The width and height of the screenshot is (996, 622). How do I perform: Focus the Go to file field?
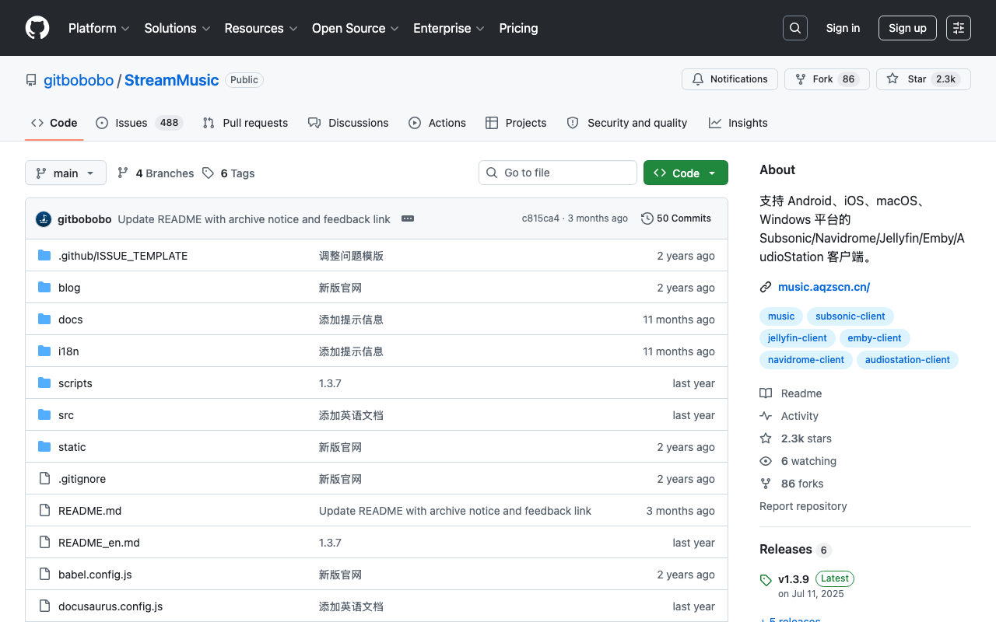click(558, 173)
